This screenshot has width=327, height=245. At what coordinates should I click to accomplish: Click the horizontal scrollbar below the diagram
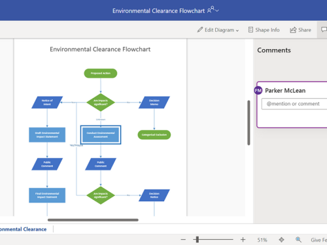pos(93,220)
